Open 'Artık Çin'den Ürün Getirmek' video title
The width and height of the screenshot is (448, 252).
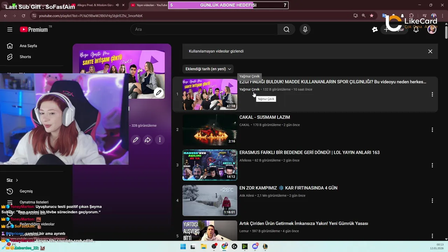point(304,223)
